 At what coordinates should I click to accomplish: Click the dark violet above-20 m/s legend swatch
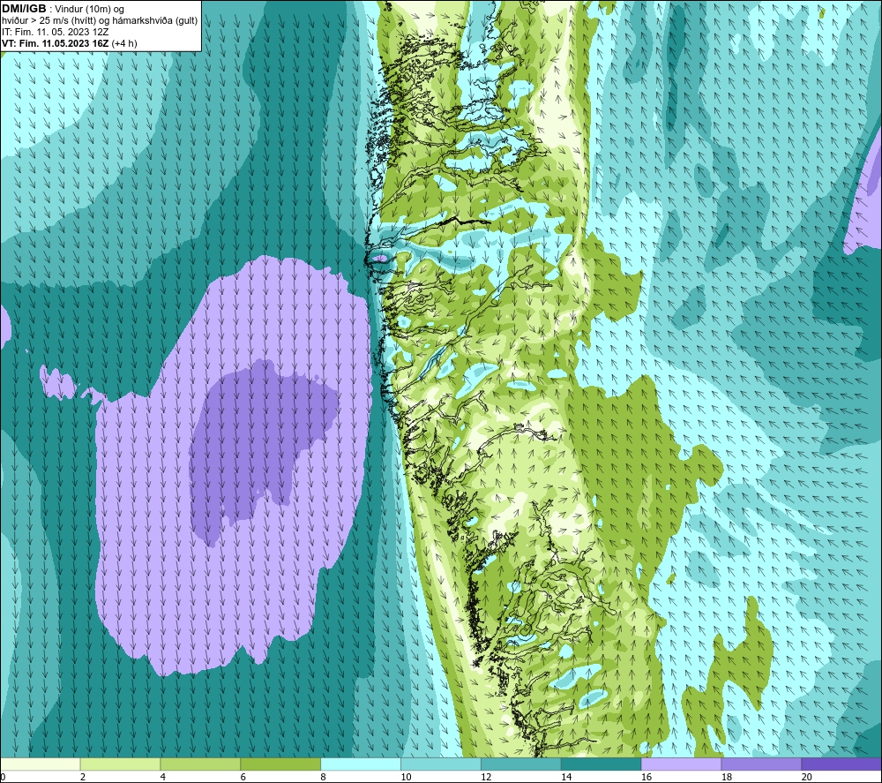tap(841, 764)
